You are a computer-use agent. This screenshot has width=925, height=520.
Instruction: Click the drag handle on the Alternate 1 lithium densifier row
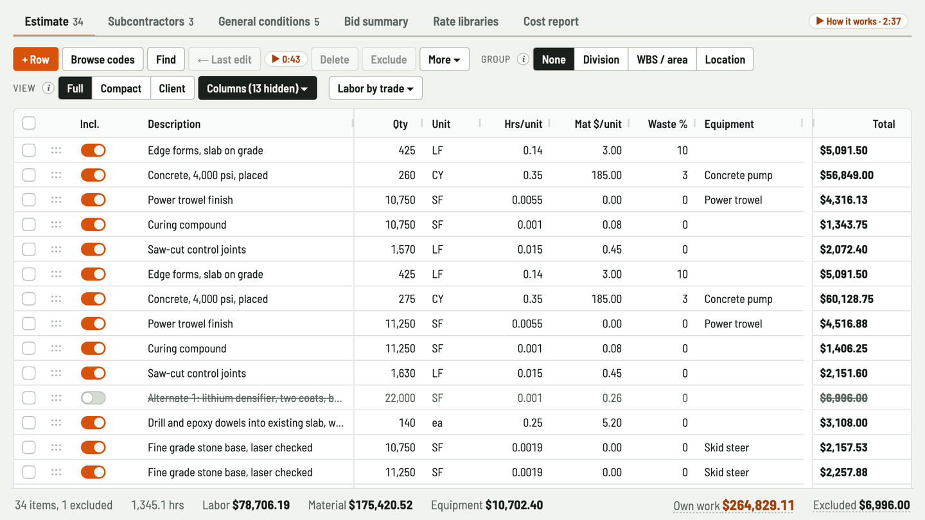coord(57,398)
